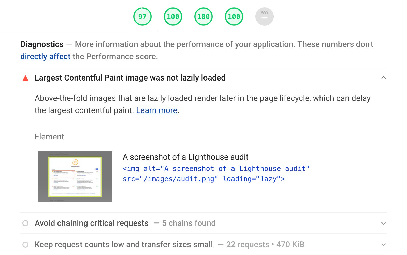Image resolution: width=407 pixels, height=255 pixels.
Task: Select the SEO score gauge
Action: pyautogui.click(x=234, y=16)
